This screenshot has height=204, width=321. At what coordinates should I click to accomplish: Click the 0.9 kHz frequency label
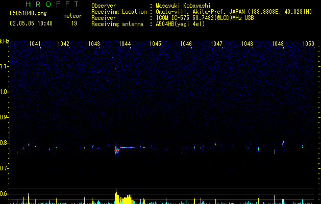[x=4, y=117]
